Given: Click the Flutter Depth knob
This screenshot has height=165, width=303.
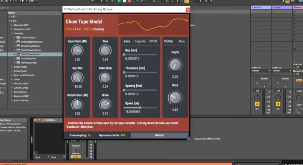Looking at the screenshot, I should click(175, 65).
